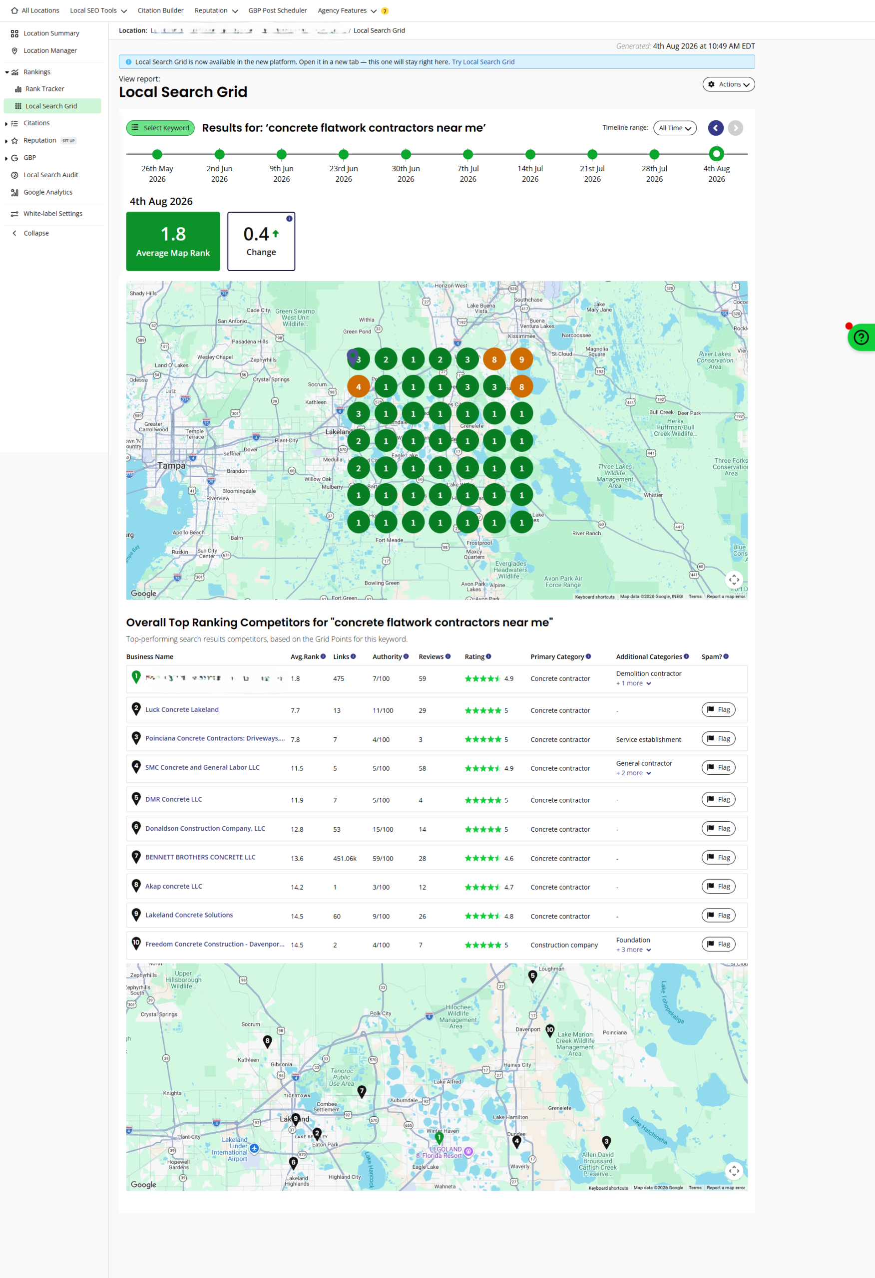Click the Google Analytics icon
Viewport: 875px width, 1278px height.
(14, 193)
